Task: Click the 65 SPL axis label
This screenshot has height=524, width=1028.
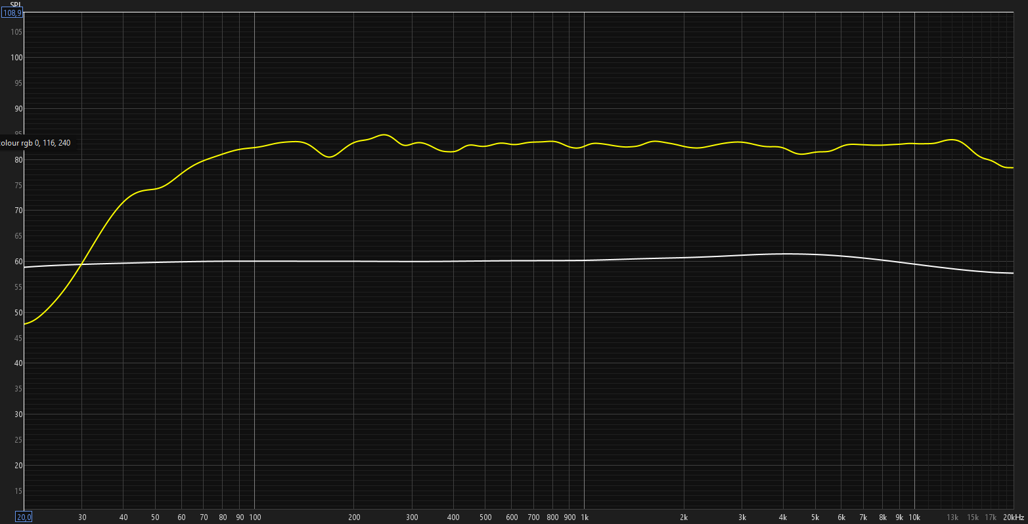Action: click(18, 236)
